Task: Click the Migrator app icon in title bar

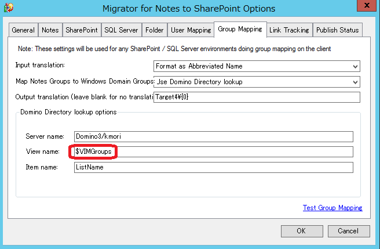Action: point(9,8)
